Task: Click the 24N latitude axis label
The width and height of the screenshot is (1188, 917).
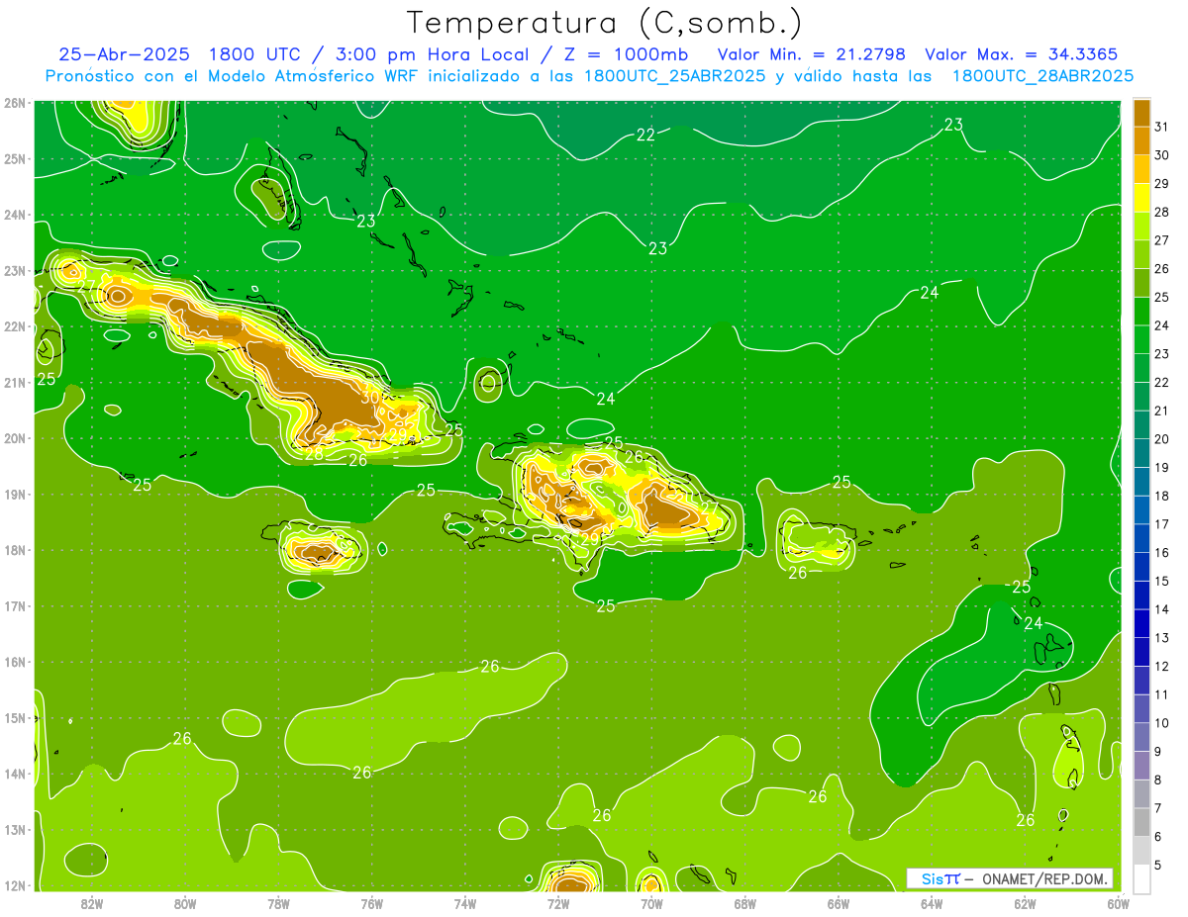Action: (15, 215)
